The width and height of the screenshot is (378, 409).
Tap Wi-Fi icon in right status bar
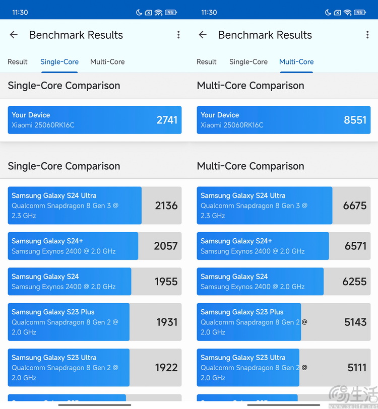coord(347,12)
